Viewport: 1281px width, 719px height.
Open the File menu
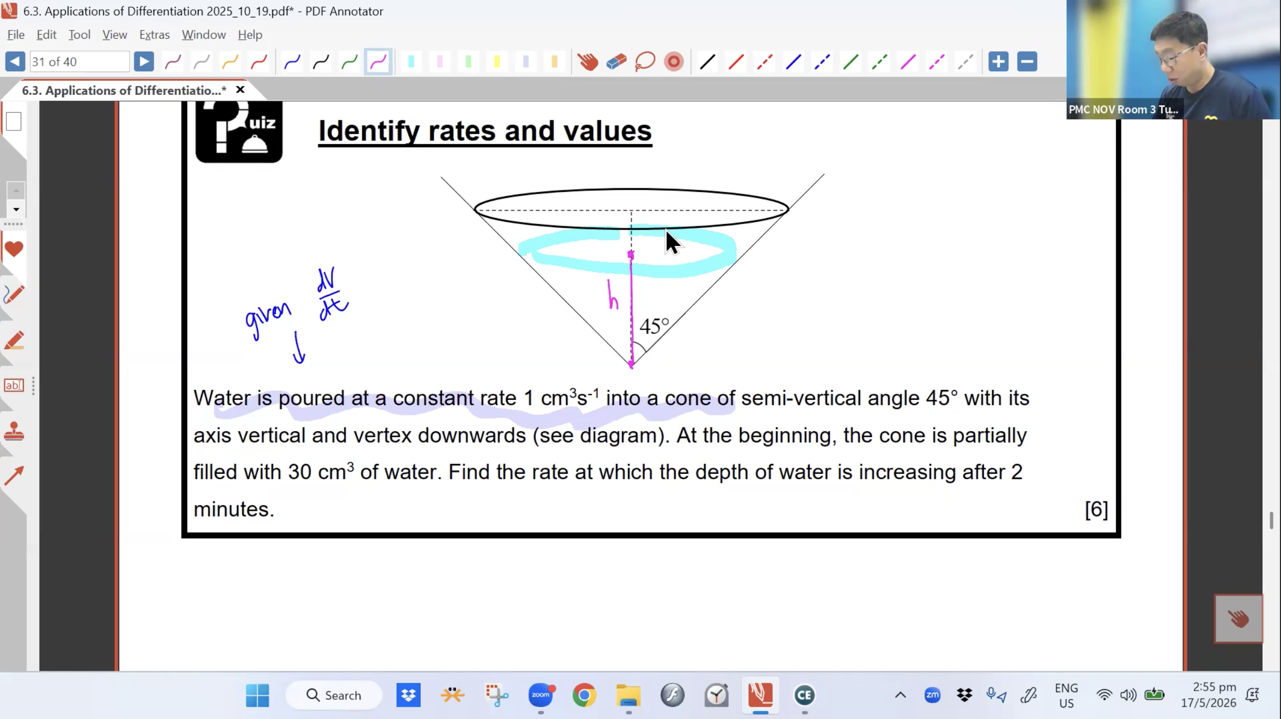tap(16, 35)
